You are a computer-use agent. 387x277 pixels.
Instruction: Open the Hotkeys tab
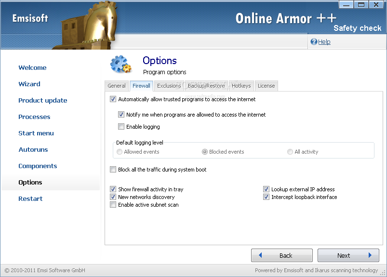pos(241,86)
